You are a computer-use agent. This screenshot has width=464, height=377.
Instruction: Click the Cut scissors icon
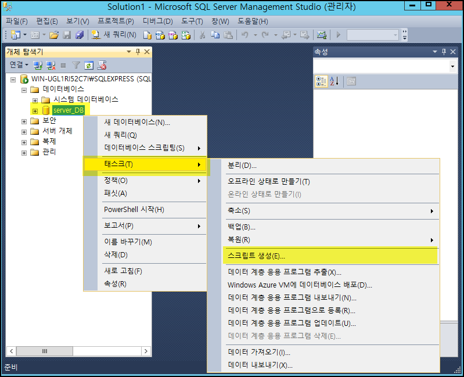pyautogui.click(x=202, y=35)
